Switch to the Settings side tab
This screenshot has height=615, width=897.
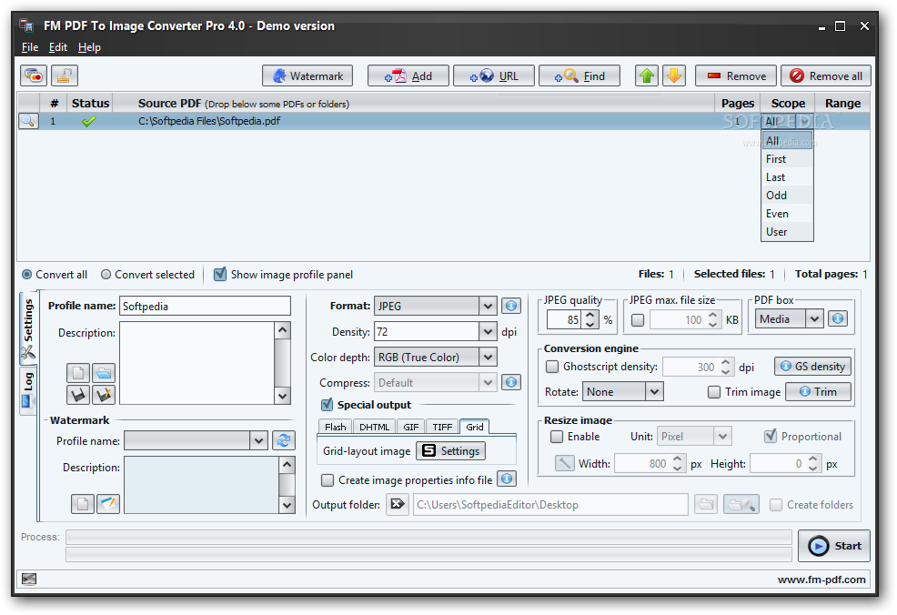coord(28,328)
